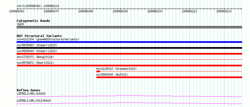Select the nsv5835483 black variant bar
This screenshot has width=250, height=107.
129,48
